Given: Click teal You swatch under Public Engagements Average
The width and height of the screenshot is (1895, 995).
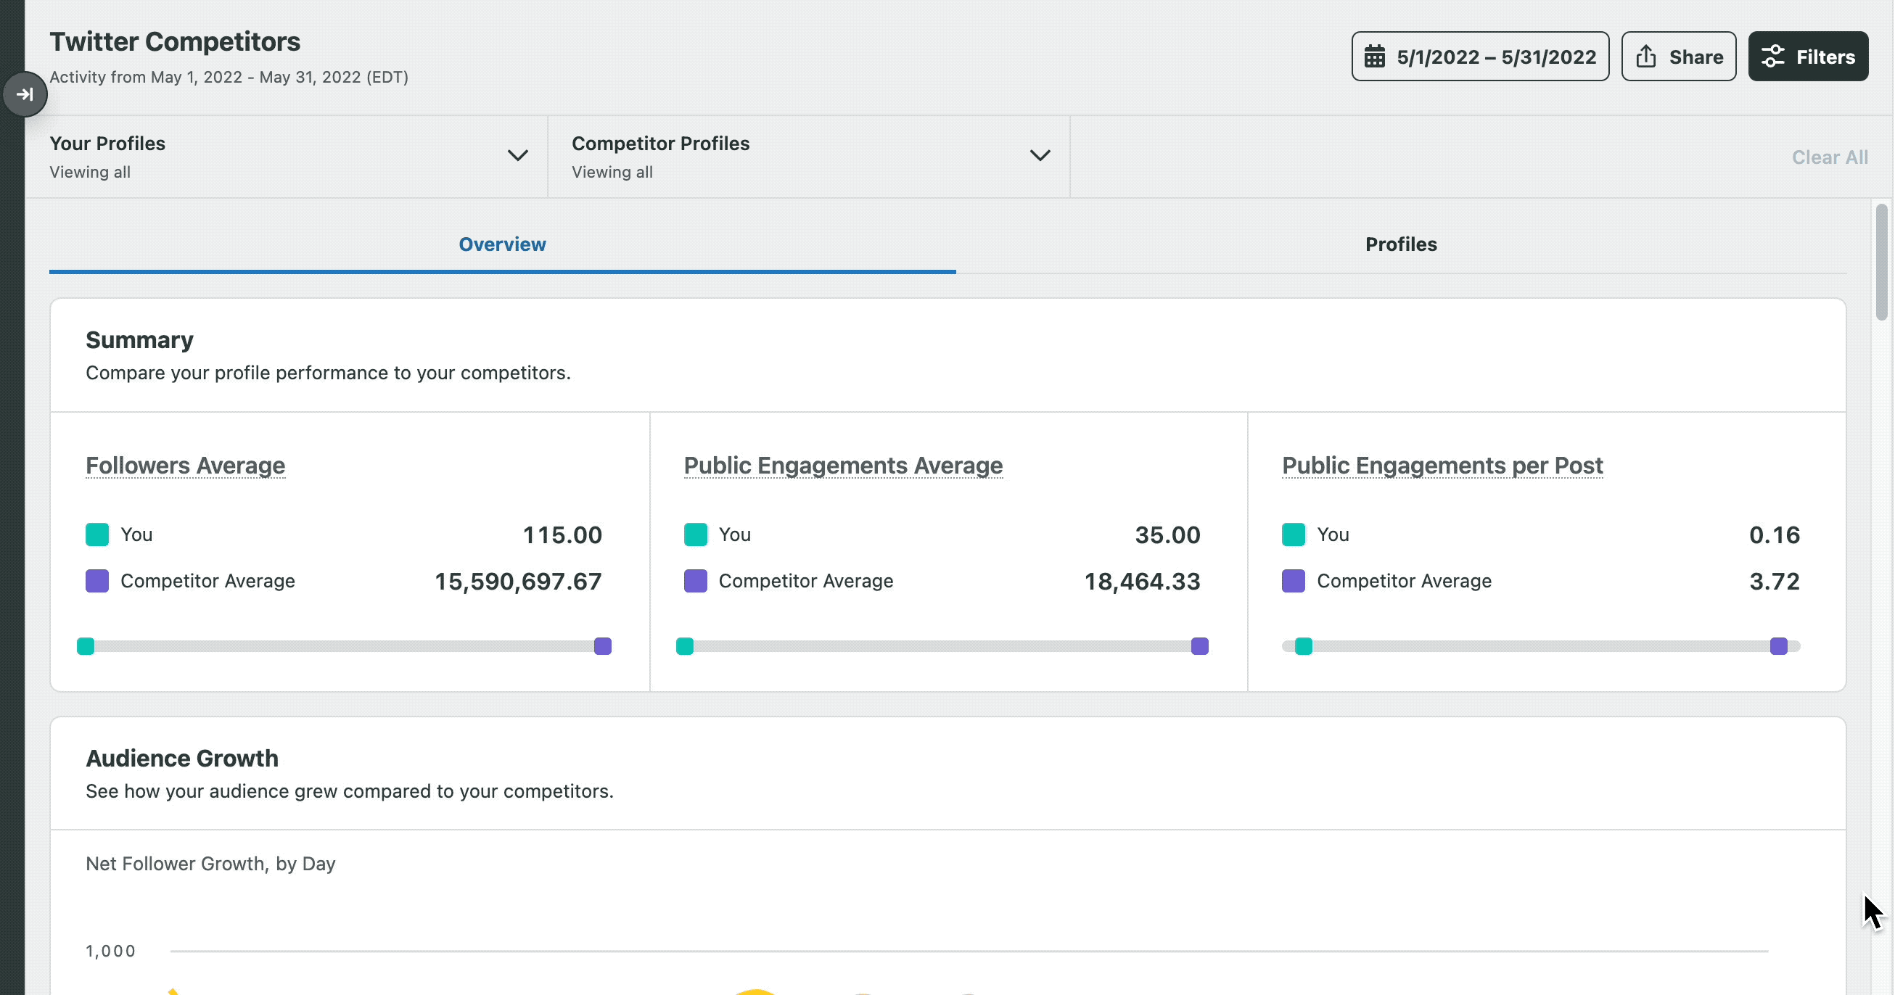Looking at the screenshot, I should [x=695, y=534].
